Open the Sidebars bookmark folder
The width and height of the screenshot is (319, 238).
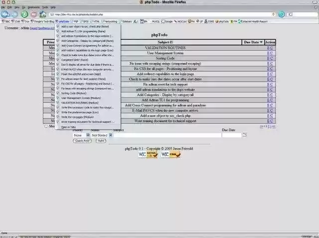pyautogui.click(x=126, y=21)
